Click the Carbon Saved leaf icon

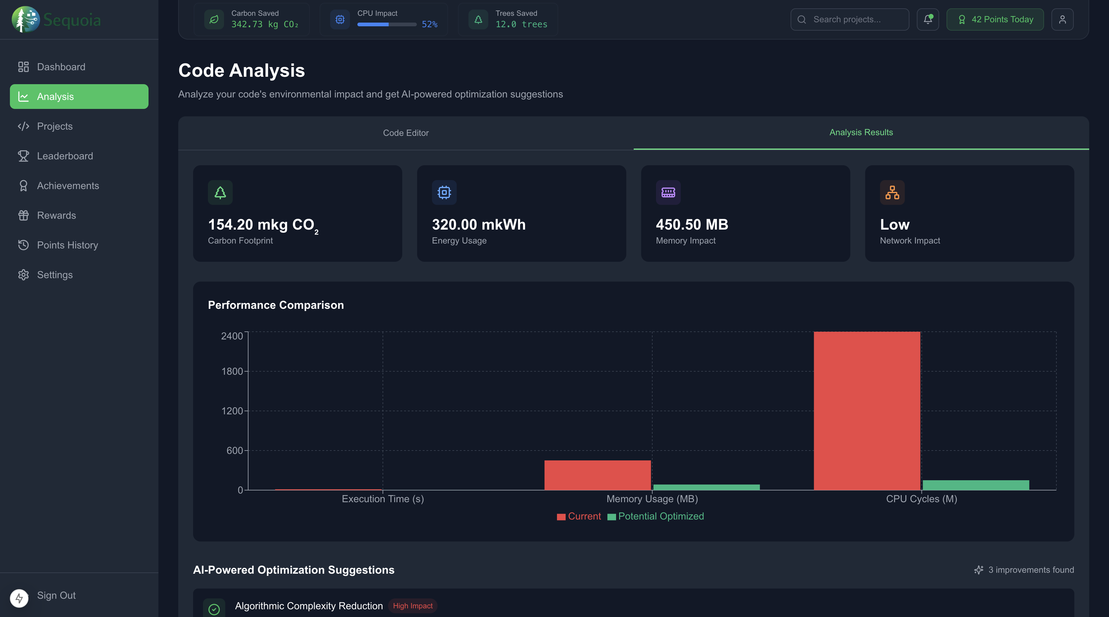[214, 19]
